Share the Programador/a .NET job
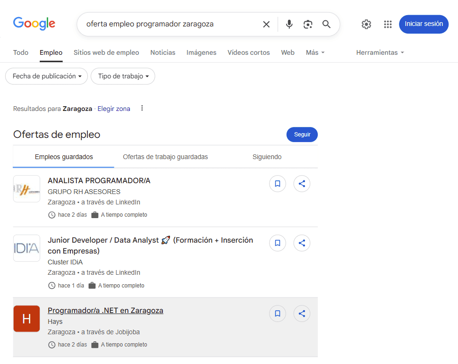 pos(302,313)
